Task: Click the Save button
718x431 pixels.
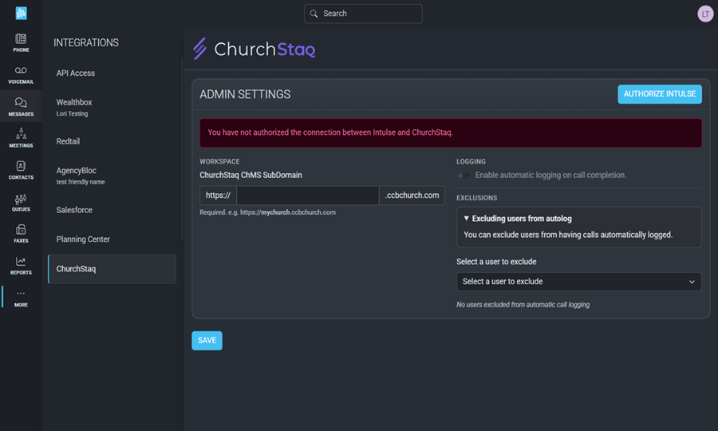Action: [207, 340]
